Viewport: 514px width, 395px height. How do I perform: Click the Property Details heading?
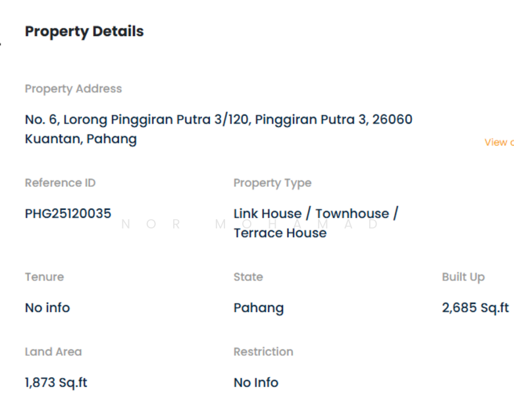(x=84, y=32)
